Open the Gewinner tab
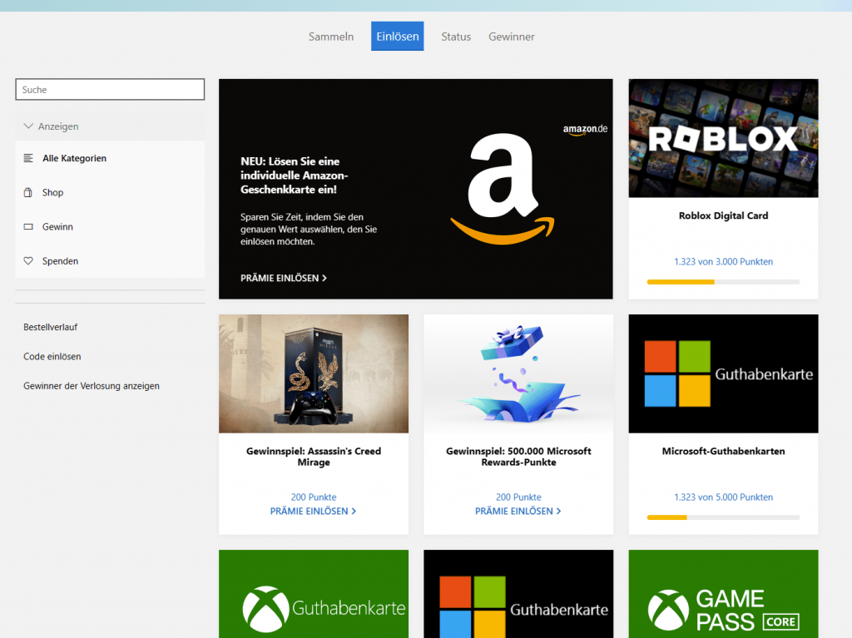 click(512, 37)
